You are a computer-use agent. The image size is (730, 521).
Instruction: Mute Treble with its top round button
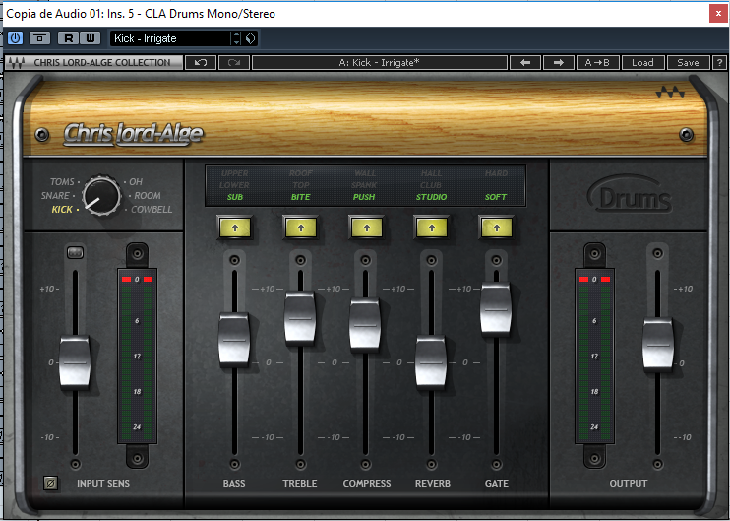301,260
